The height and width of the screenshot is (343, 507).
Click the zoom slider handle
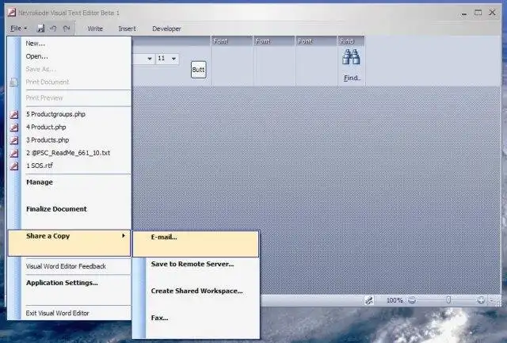pyautogui.click(x=449, y=300)
